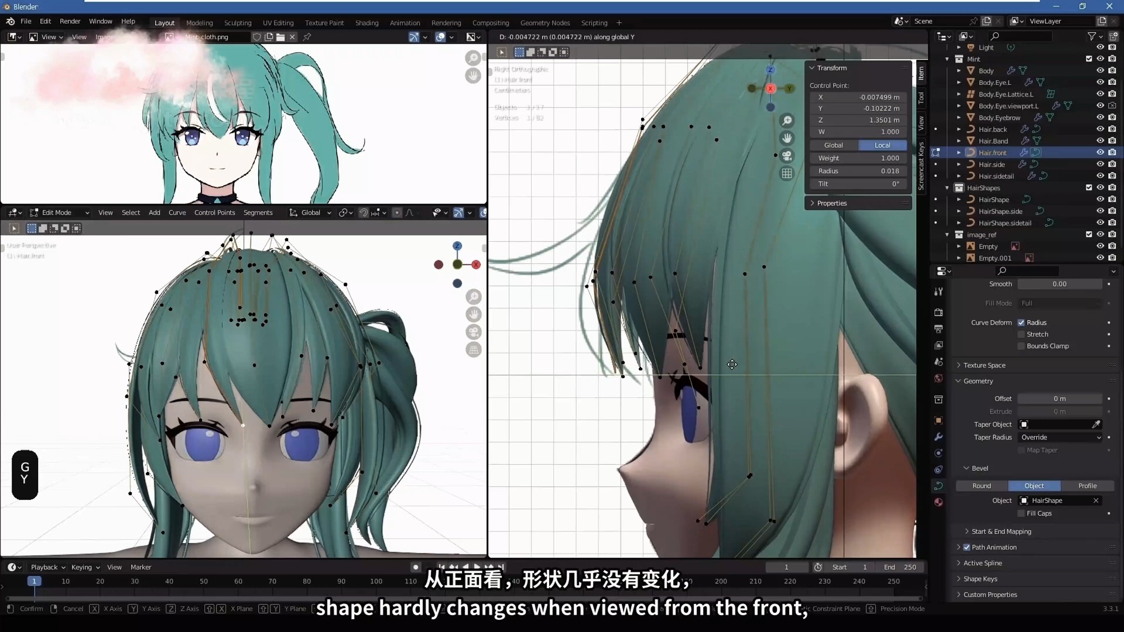Open Material properties tab icon
1124x632 pixels.
938,502
